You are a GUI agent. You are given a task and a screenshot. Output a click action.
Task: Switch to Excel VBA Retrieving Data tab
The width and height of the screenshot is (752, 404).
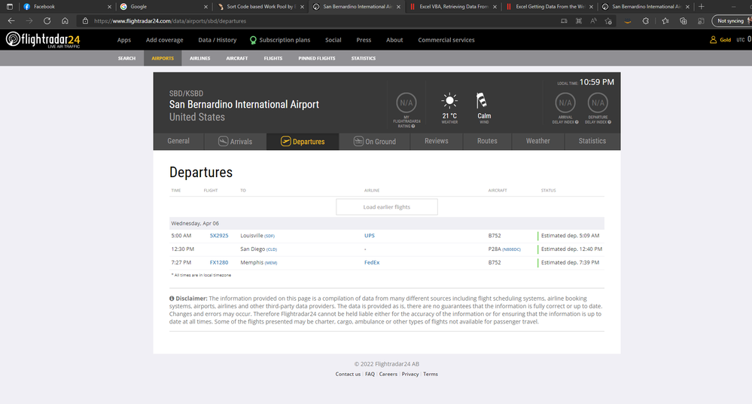tap(452, 7)
